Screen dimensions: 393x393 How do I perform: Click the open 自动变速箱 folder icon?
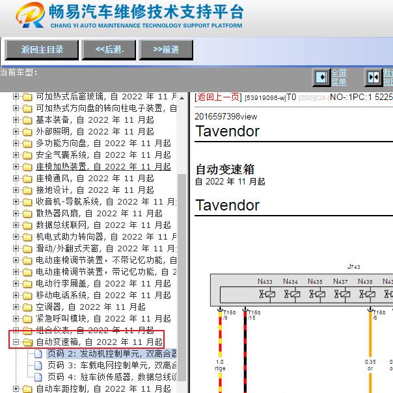coord(27,342)
